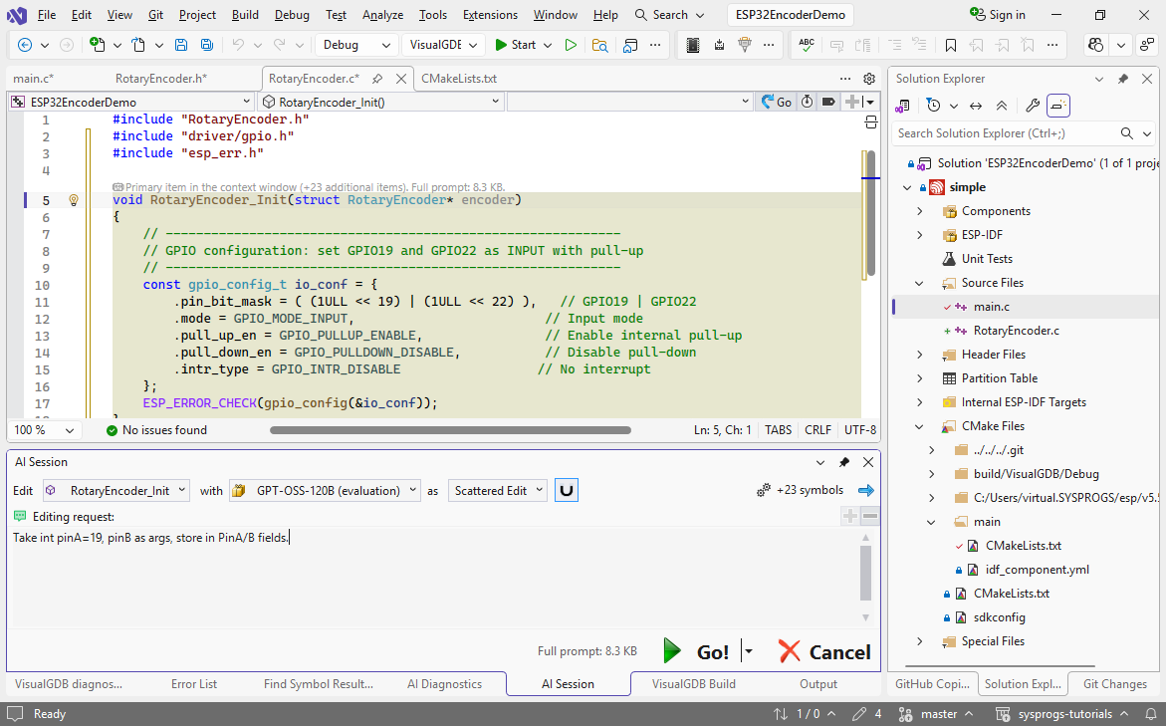The height and width of the screenshot is (727, 1166).
Task: Click the Collapse All icon in Solution Explorer
Action: coord(1001,106)
